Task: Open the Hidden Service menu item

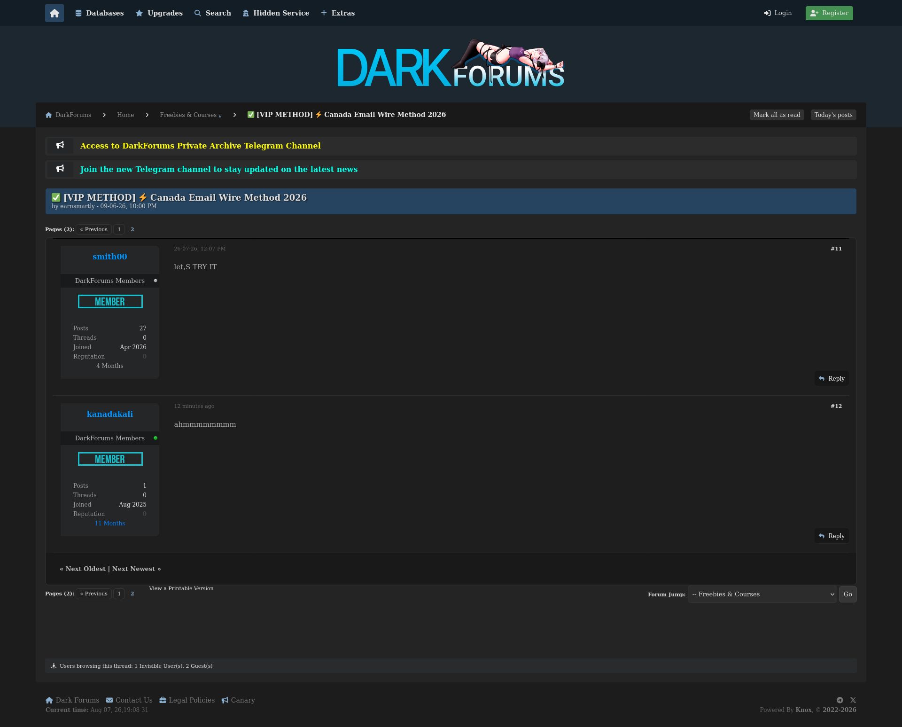Action: click(x=276, y=13)
